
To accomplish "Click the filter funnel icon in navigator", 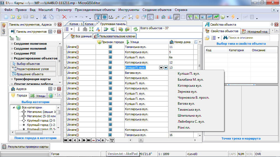I will (x=112, y=140).
